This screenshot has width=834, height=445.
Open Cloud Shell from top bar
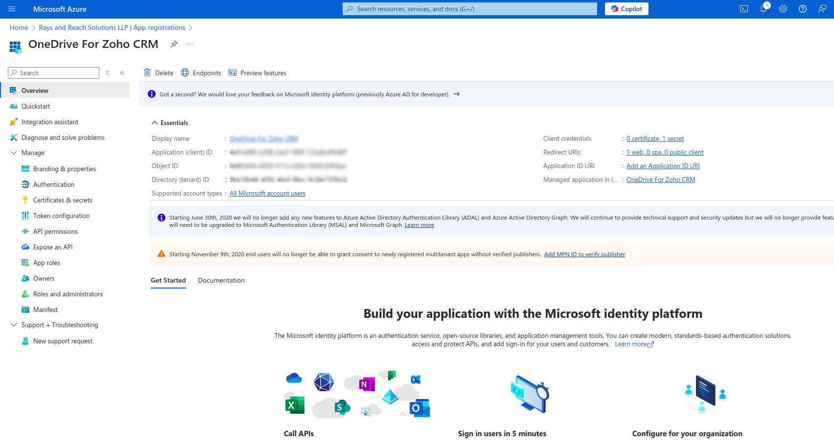pos(744,9)
